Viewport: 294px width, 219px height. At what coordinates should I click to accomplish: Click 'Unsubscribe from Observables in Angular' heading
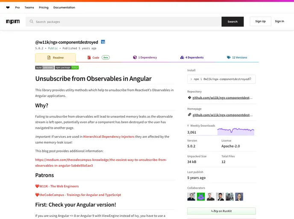click(x=94, y=79)
